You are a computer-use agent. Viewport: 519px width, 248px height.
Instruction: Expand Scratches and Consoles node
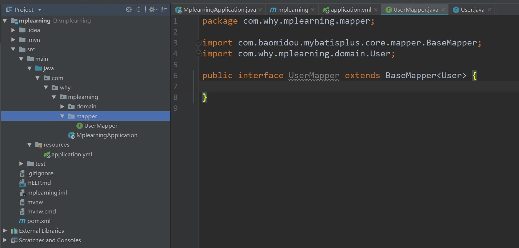click(5, 240)
